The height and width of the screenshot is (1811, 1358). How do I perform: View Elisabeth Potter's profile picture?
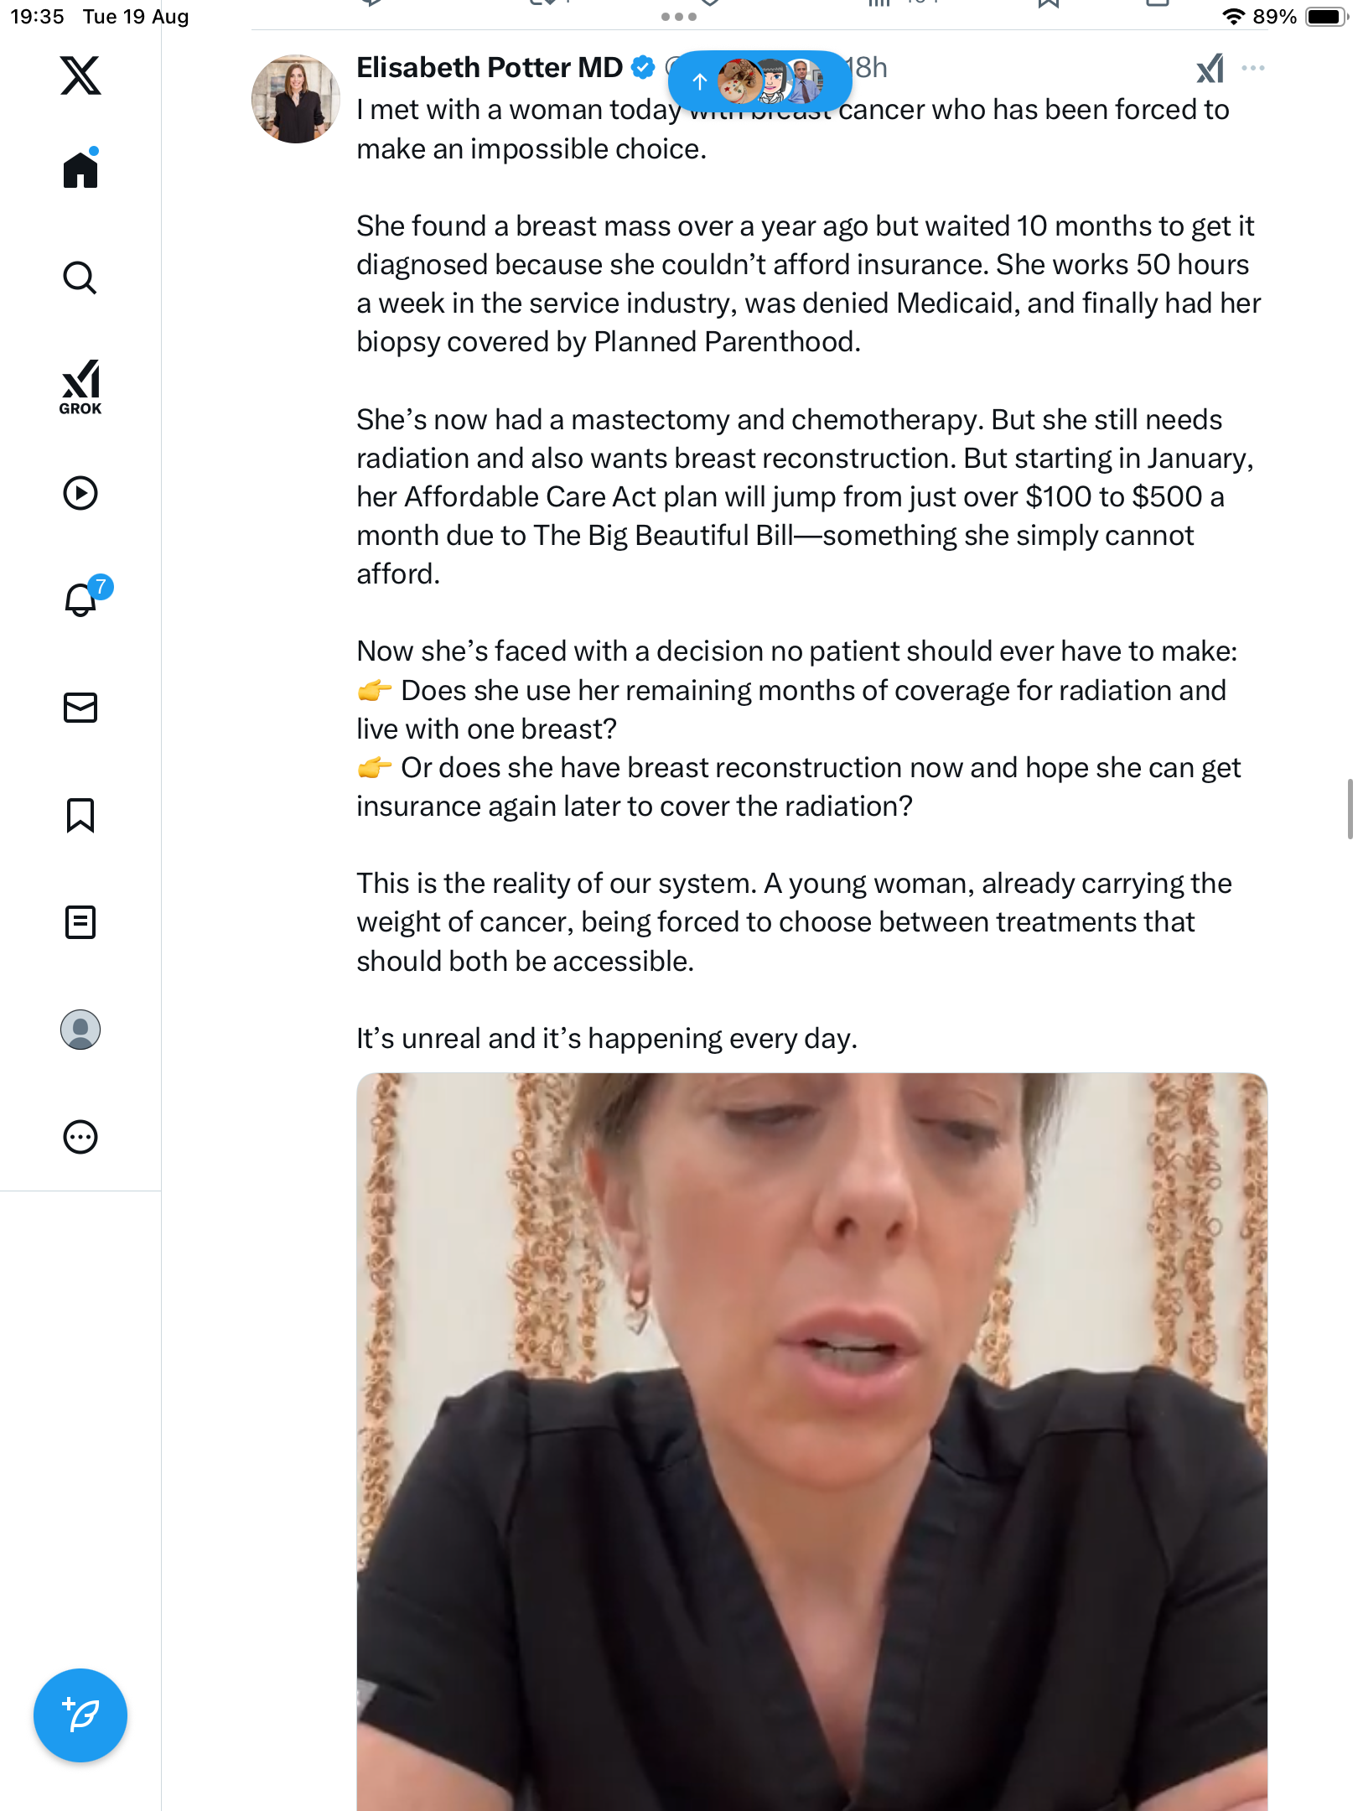(296, 99)
